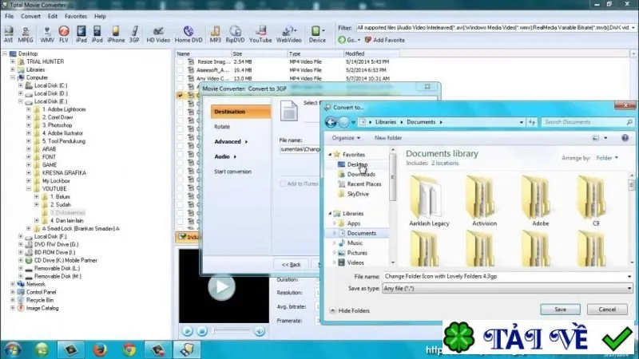
Task: Open the change view icon in save dialog
Action: 596,138
